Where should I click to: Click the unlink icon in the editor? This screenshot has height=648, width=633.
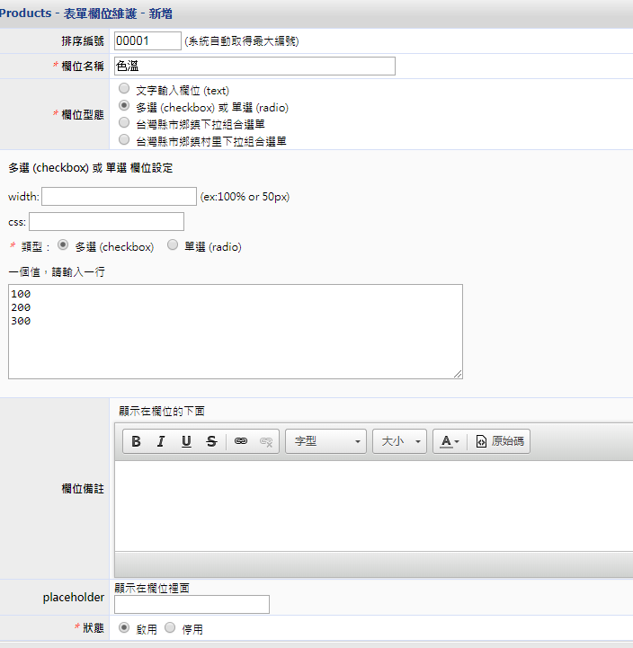click(x=266, y=441)
